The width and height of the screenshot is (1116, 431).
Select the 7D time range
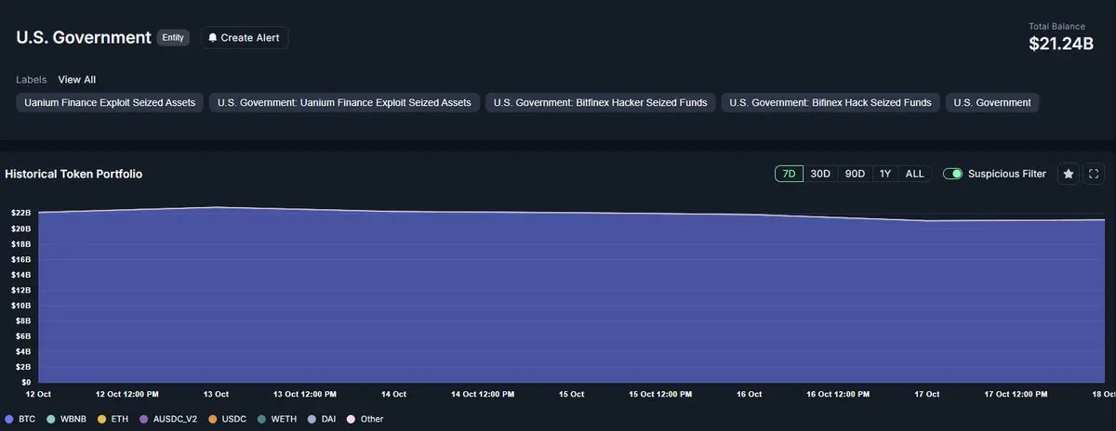pyautogui.click(x=789, y=174)
